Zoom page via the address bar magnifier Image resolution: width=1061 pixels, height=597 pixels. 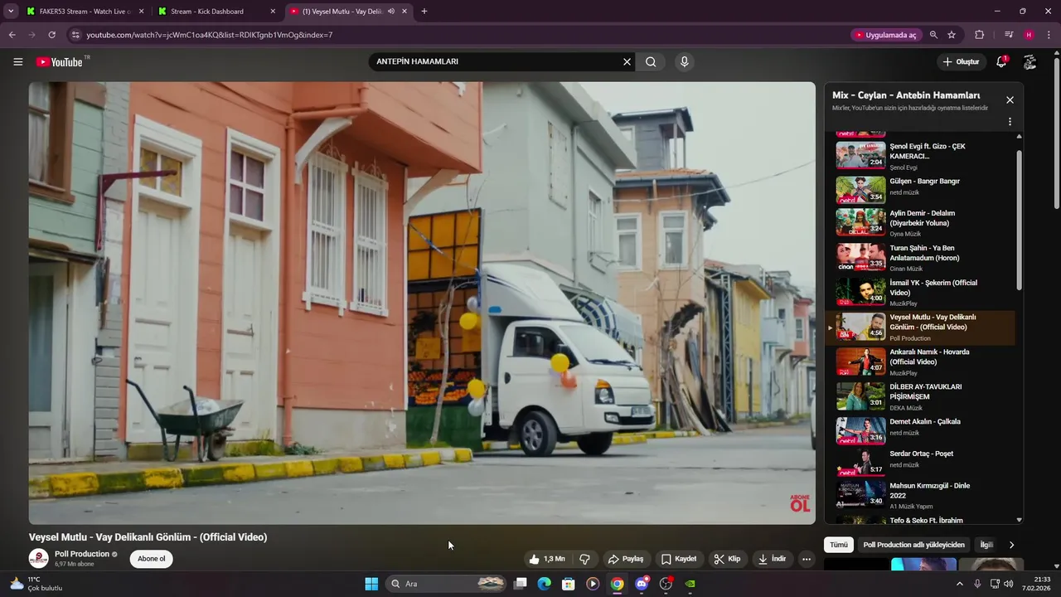933,35
